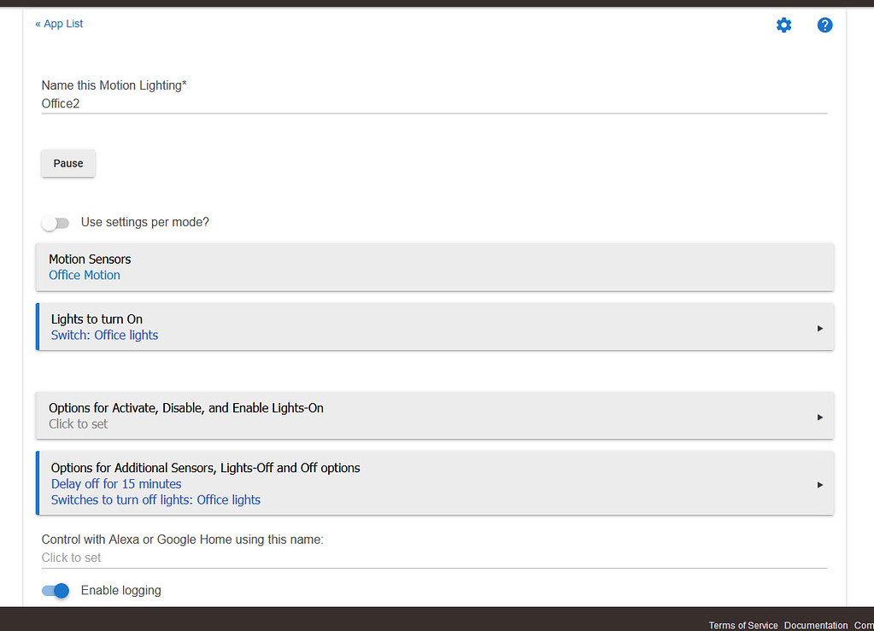Toggle the Enable logging switch

pyautogui.click(x=56, y=591)
